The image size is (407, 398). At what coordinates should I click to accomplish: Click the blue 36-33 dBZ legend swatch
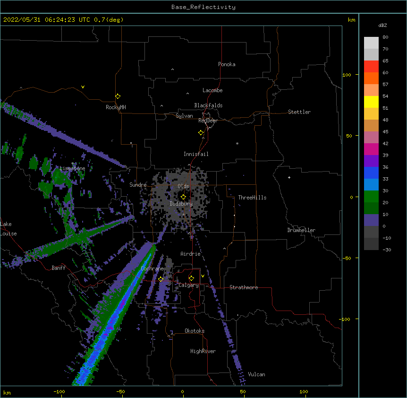click(371, 173)
